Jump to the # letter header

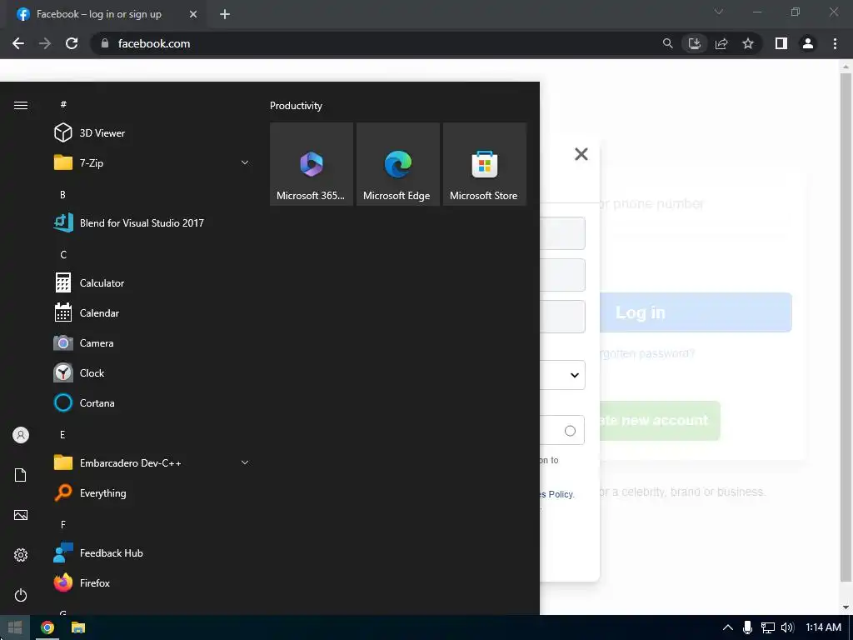pyautogui.click(x=63, y=104)
